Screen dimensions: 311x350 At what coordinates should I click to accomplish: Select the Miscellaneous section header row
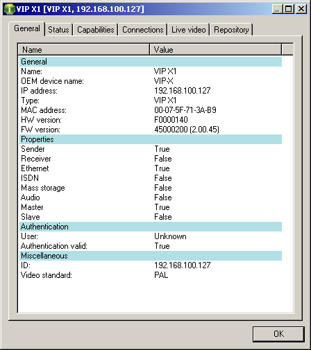point(151,256)
